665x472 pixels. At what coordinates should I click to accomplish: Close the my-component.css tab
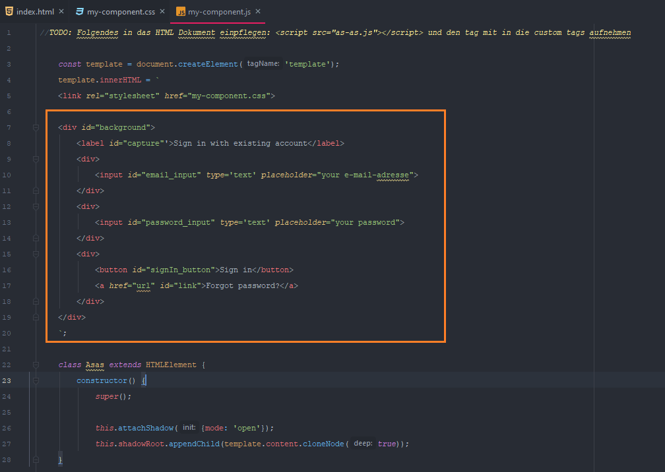tap(162, 11)
